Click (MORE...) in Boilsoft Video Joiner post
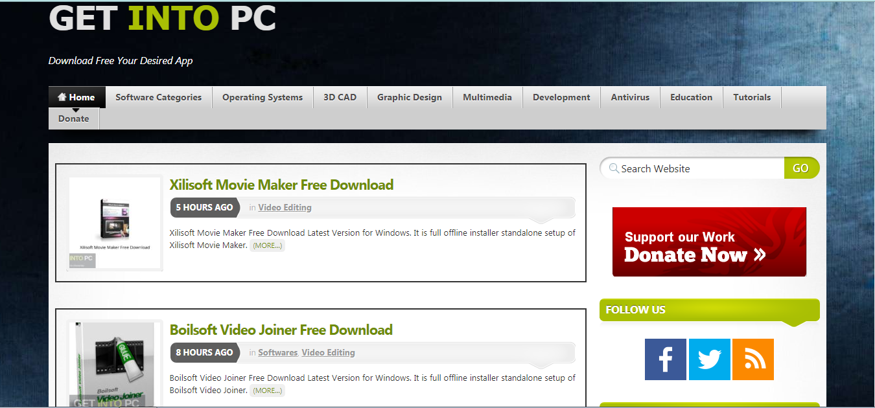This screenshot has width=875, height=408. 268,391
